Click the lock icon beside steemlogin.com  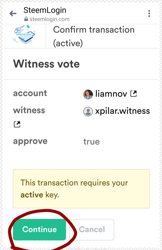click(x=26, y=19)
